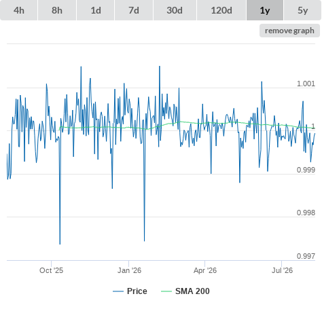This screenshot has width=322, height=309.
Task: Switch chart to 120d range
Action: [221, 10]
